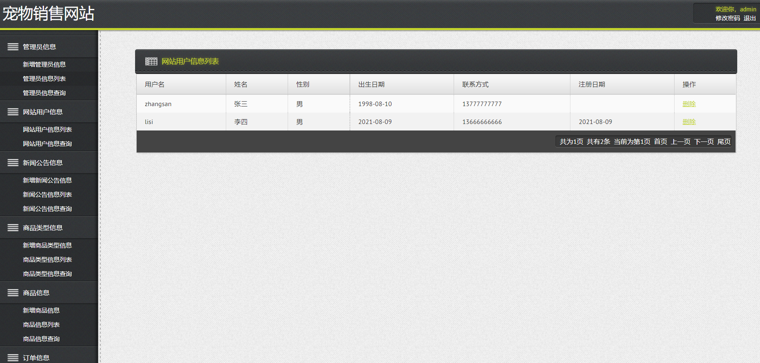
Task: Open 新增管理员信息 in the sidebar
Action: point(44,64)
